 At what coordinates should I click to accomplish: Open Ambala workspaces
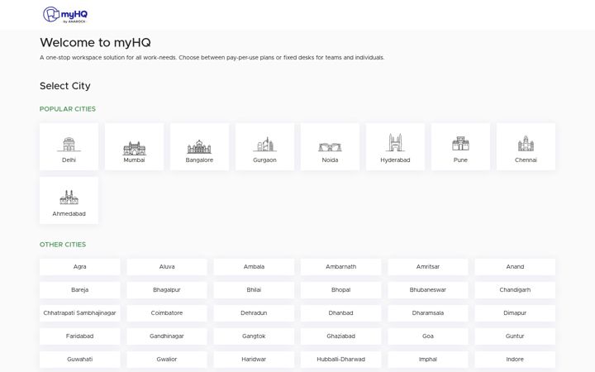point(254,267)
